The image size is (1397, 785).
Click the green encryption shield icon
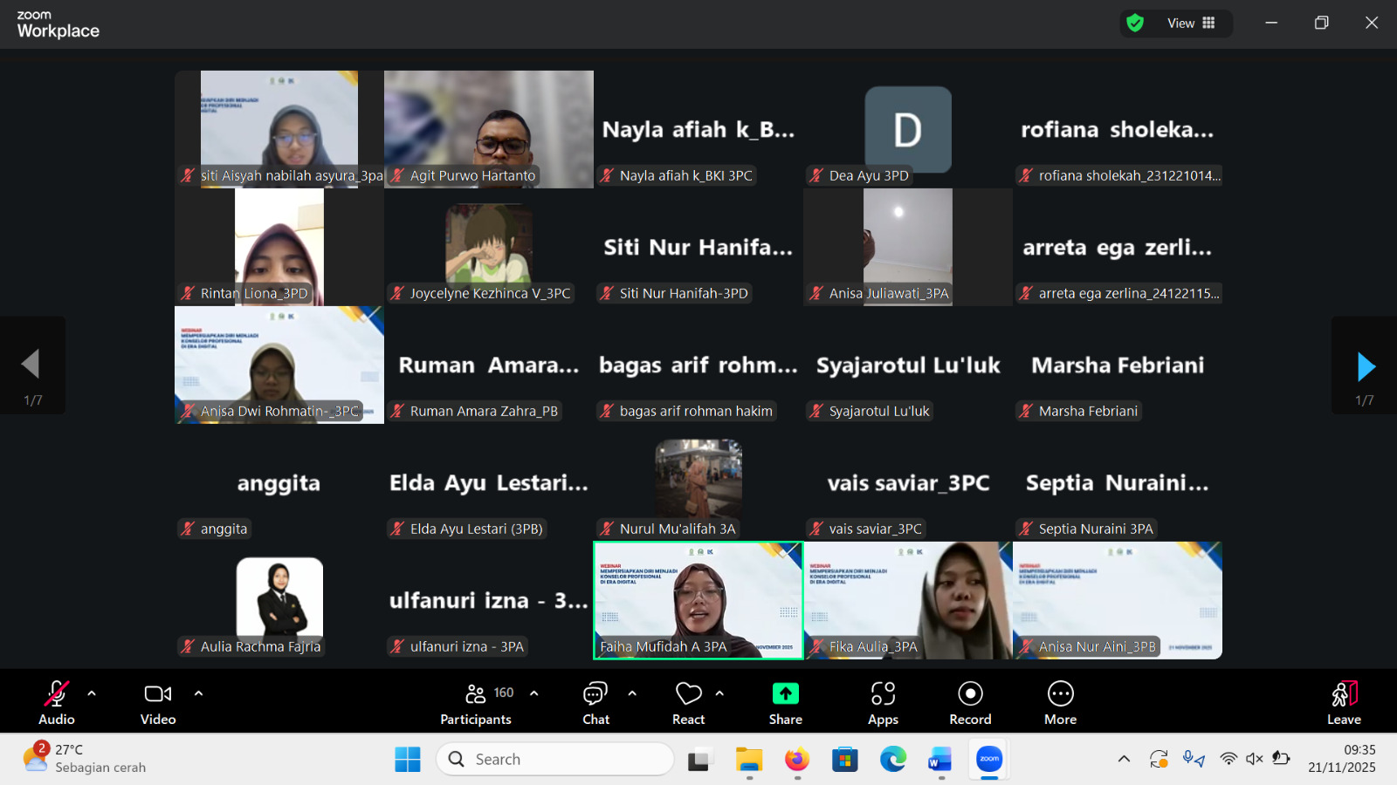(1135, 24)
